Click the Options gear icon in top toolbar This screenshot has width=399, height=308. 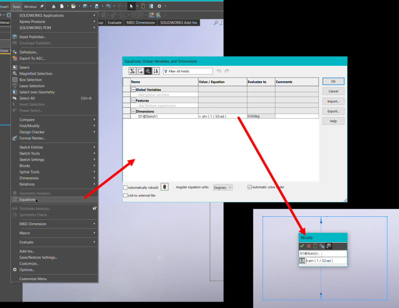pyautogui.click(x=159, y=6)
